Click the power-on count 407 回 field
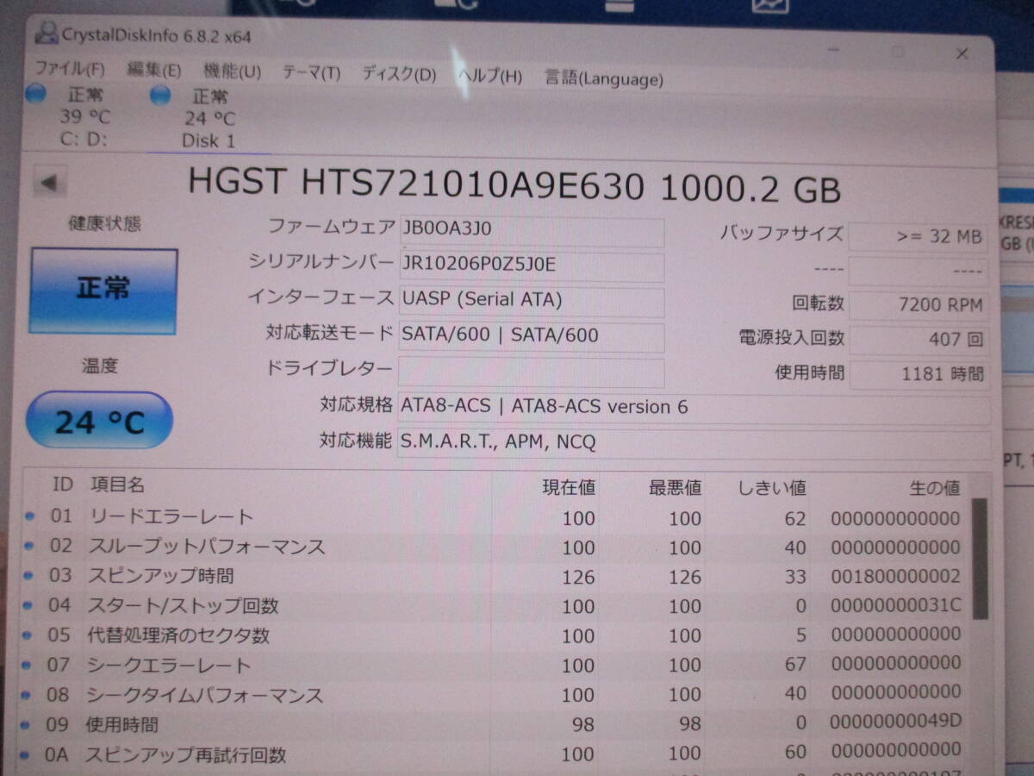Screen dimensions: 1034x776 [918, 340]
